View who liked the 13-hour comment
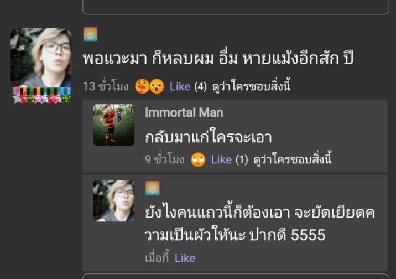396x279 pixels. (x=251, y=86)
